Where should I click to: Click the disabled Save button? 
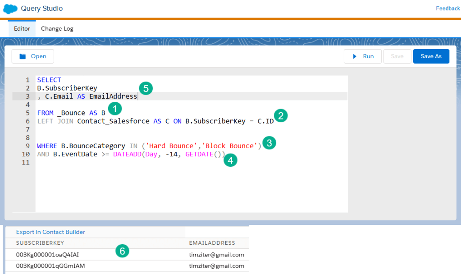(x=397, y=56)
